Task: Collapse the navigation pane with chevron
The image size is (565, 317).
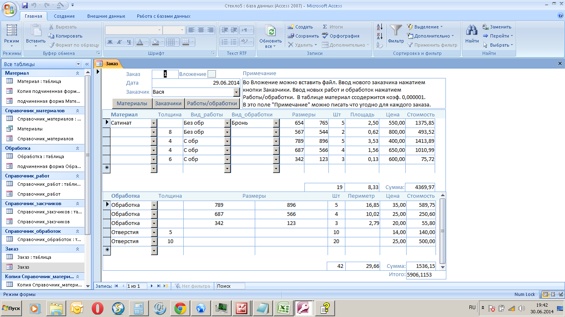Action: coord(87,64)
